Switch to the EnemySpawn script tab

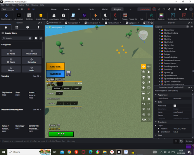93,23
